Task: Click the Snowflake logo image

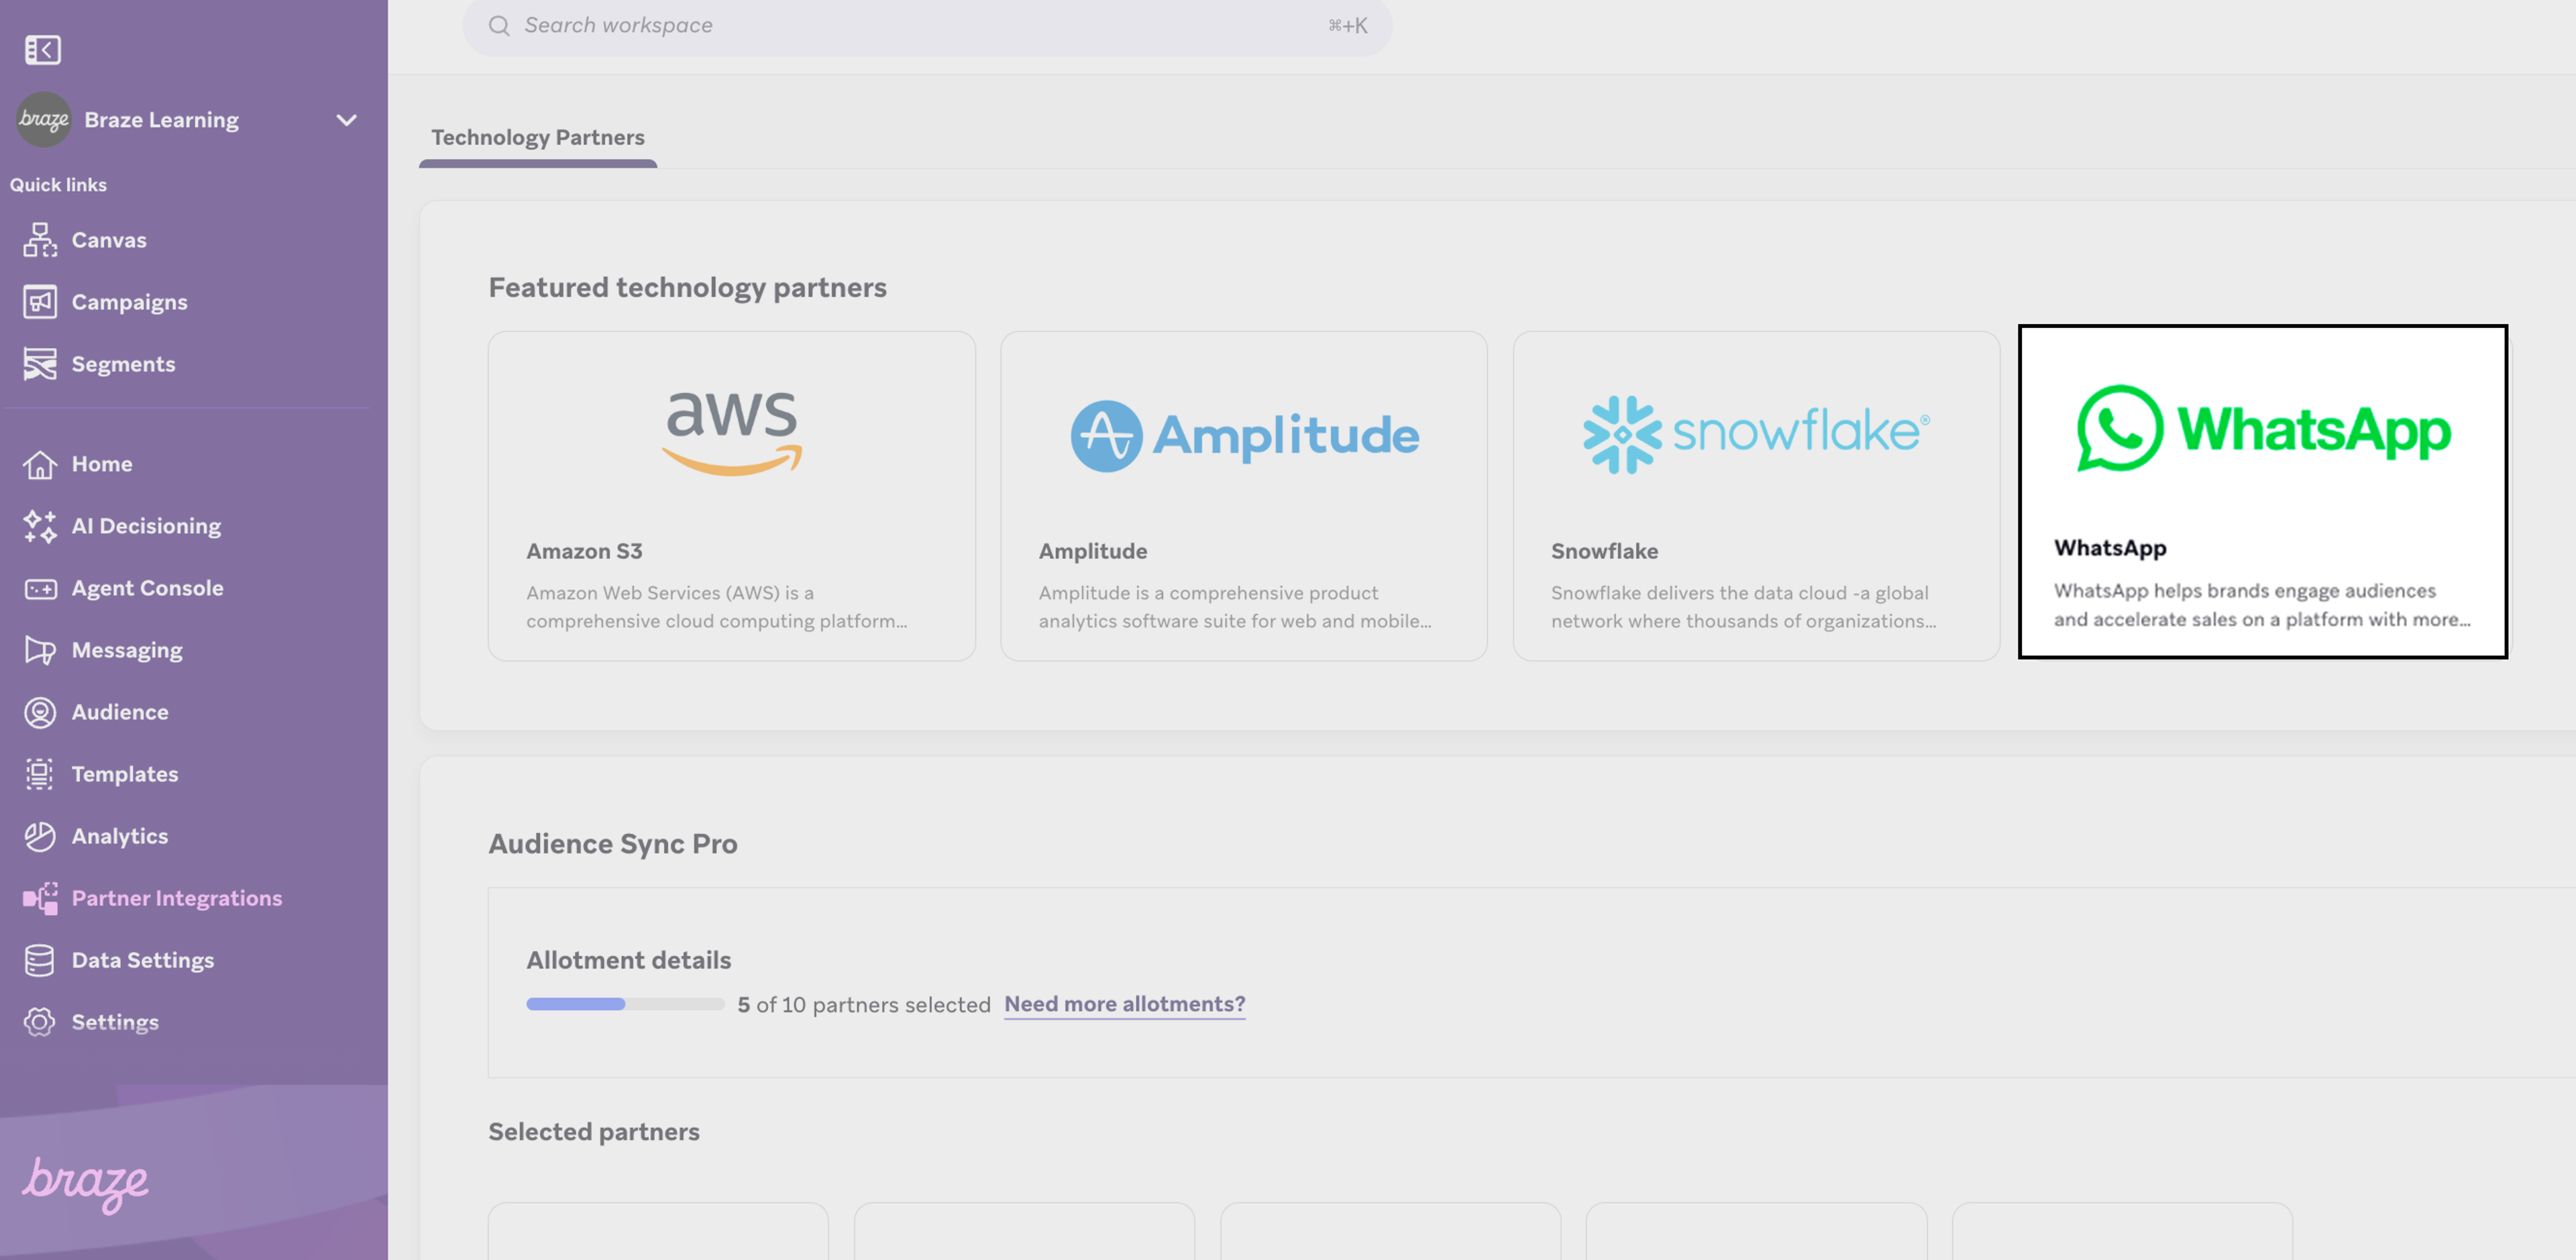Action: [x=1756, y=434]
